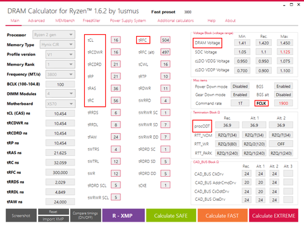Switch to the Main tab

15,21
